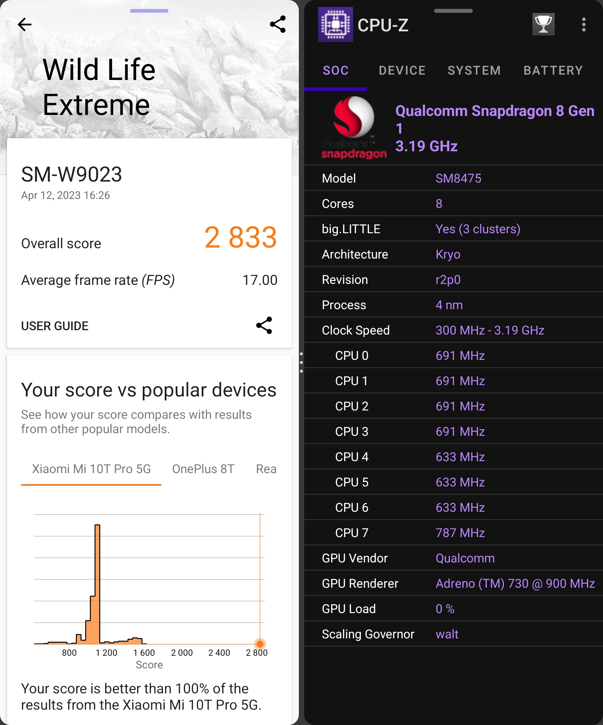Open the CPU-Z trophy icon
Viewport: 603px width, 725px height.
point(543,24)
